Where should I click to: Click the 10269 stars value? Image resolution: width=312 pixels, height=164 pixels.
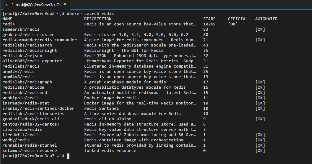209,24
